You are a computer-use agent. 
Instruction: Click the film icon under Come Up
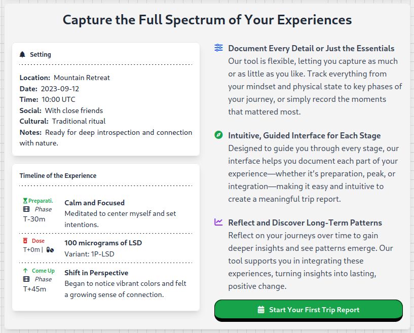26,279
